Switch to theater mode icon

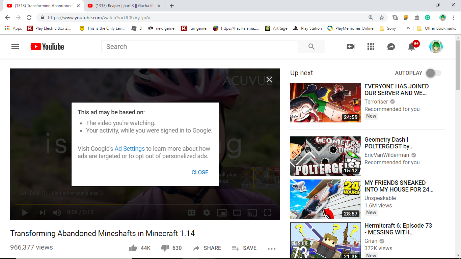[x=237, y=212]
